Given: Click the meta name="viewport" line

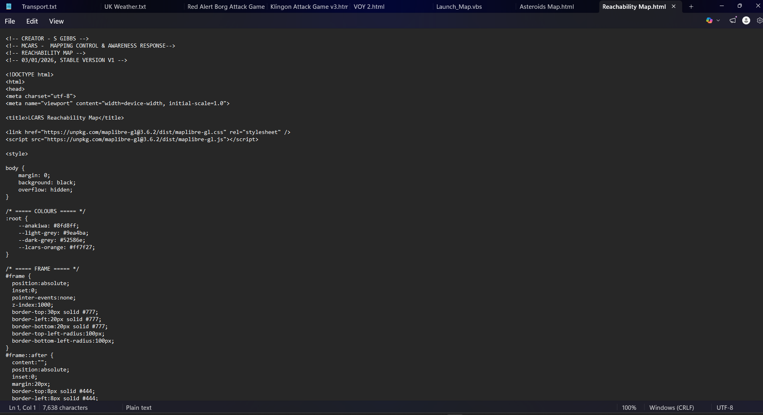Looking at the screenshot, I should (x=118, y=104).
